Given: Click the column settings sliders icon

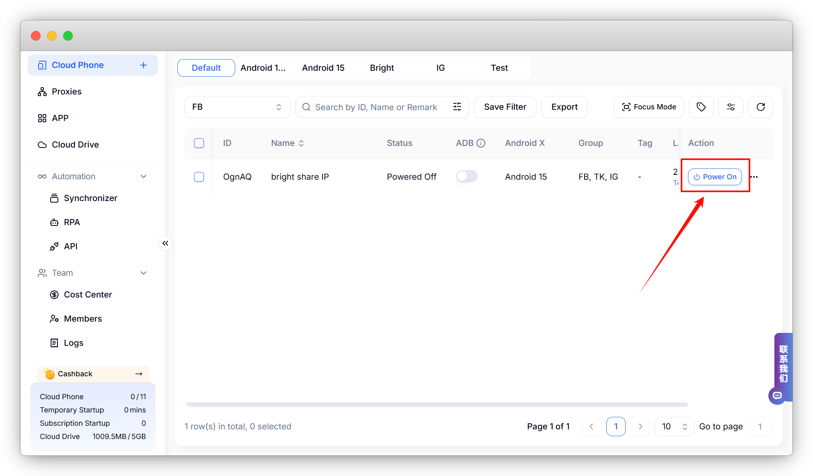Looking at the screenshot, I should click(x=731, y=107).
